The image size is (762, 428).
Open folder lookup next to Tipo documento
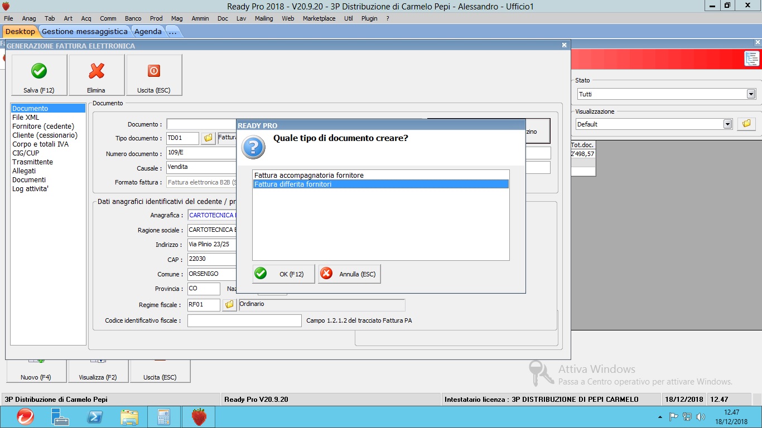[208, 138]
